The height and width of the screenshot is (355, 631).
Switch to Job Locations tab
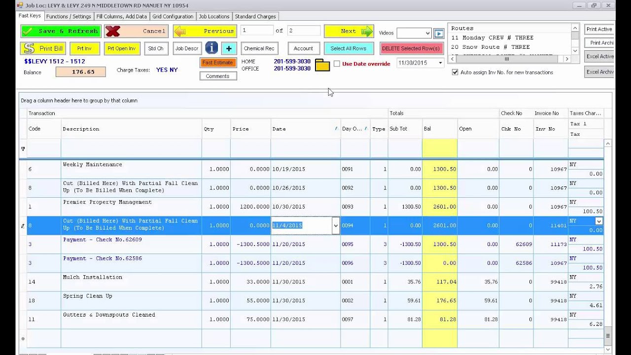[x=214, y=16]
